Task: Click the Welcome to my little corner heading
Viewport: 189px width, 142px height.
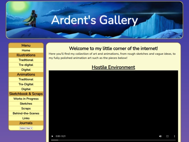Action: pos(113,48)
